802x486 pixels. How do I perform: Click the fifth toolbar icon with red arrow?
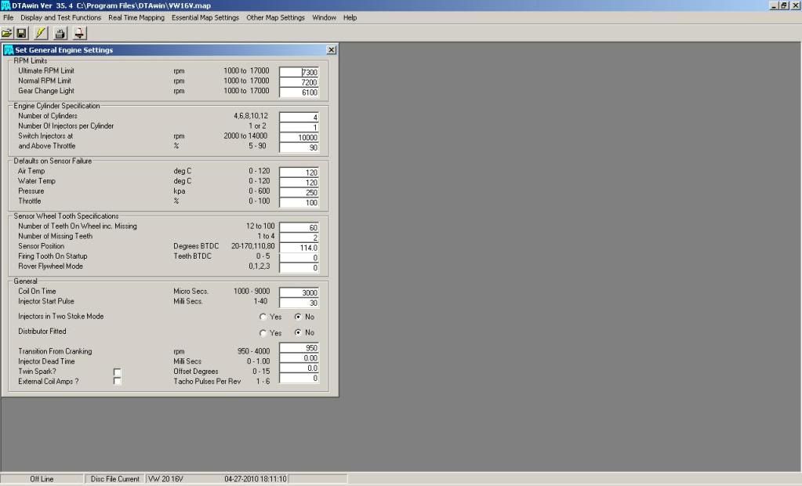point(79,33)
